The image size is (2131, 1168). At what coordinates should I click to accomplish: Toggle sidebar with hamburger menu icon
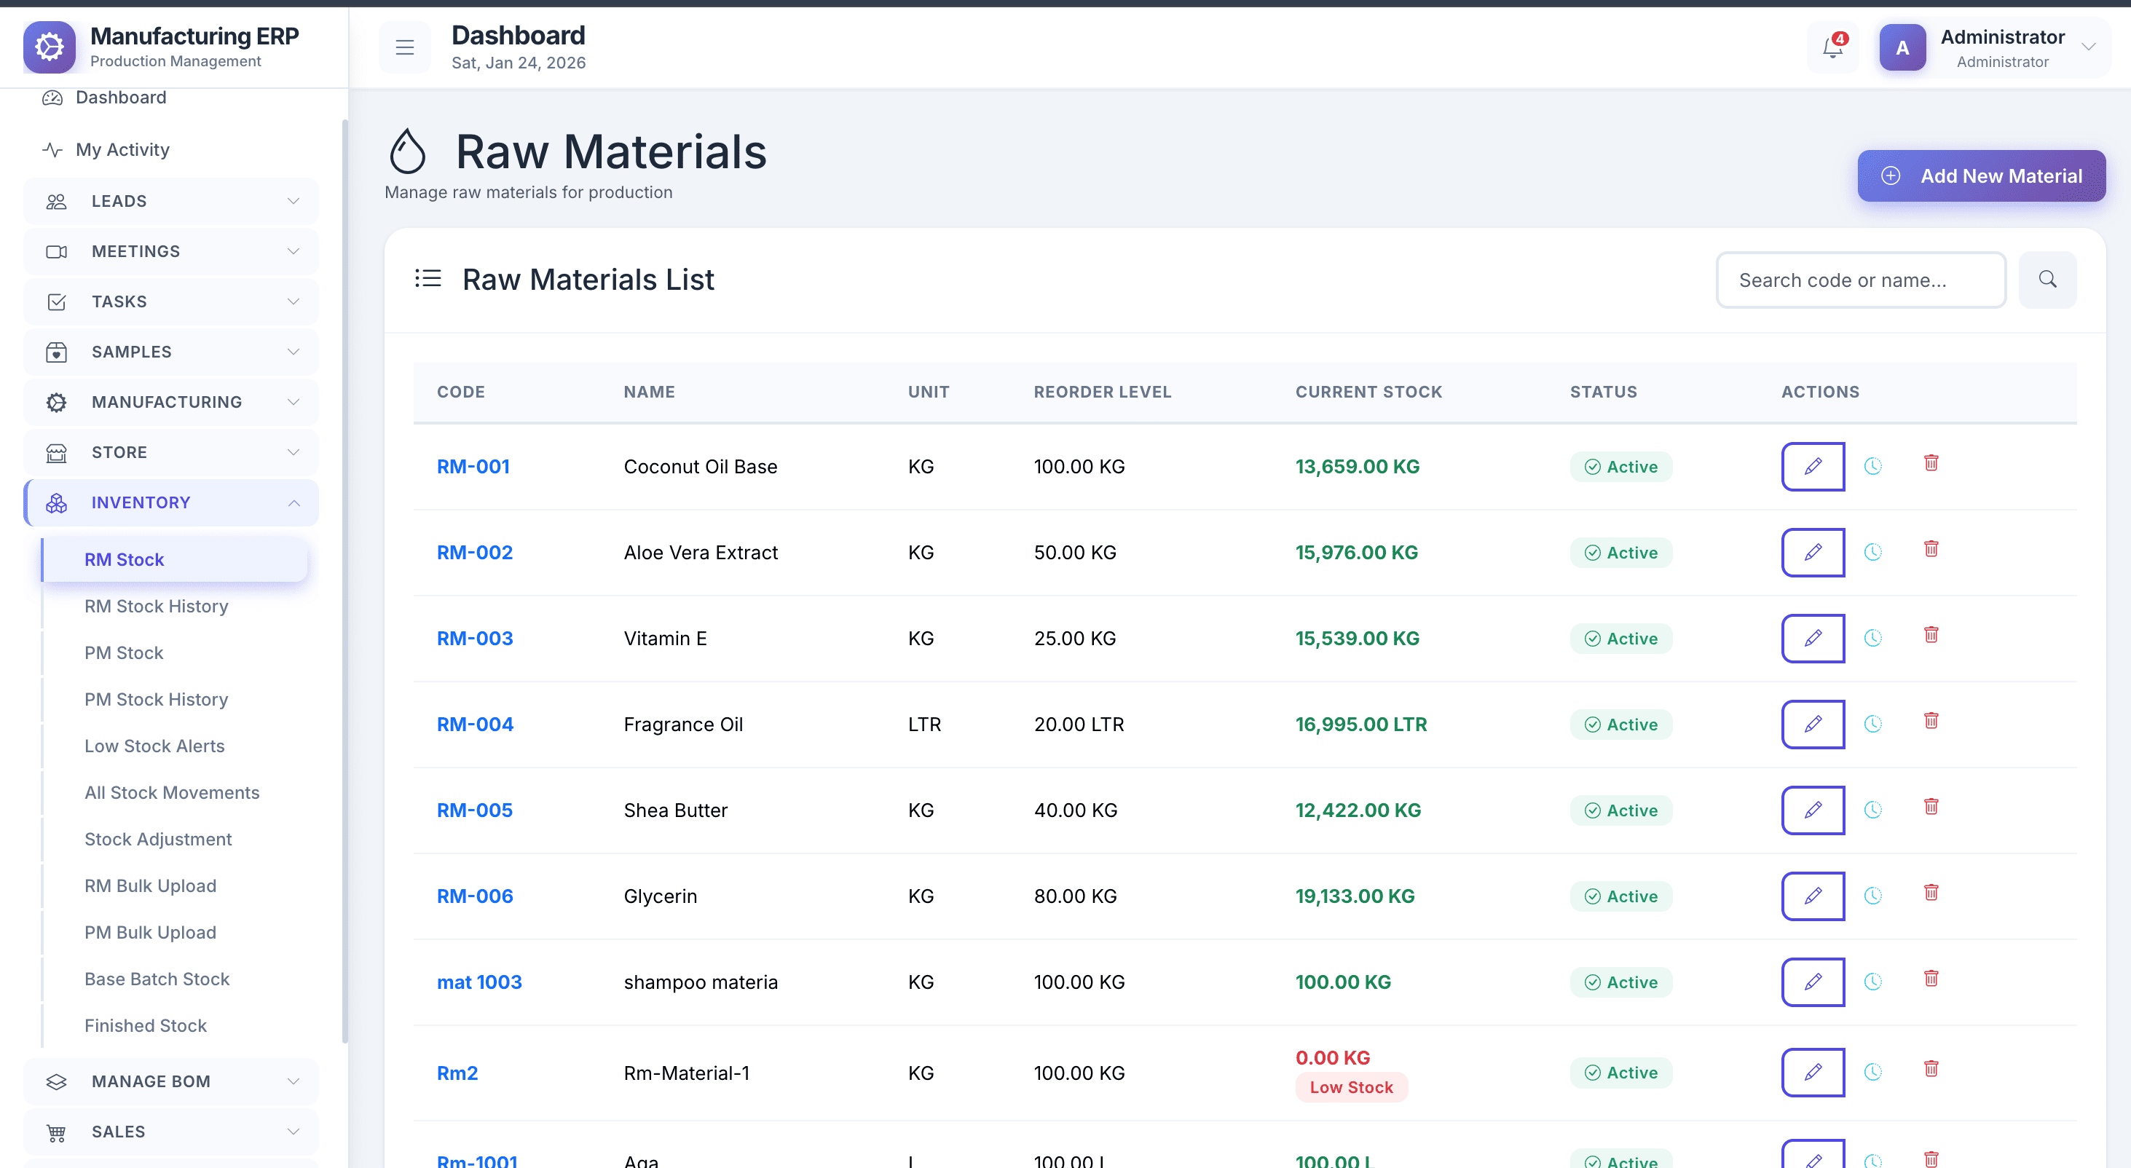(x=404, y=48)
